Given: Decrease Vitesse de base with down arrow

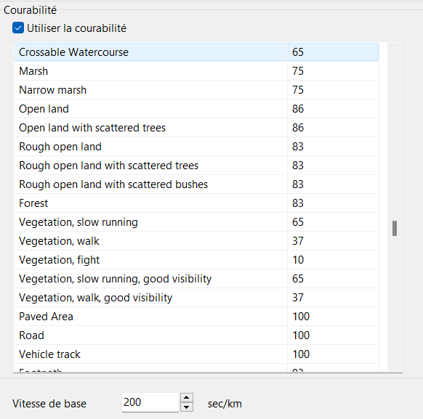Looking at the screenshot, I should 186,407.
